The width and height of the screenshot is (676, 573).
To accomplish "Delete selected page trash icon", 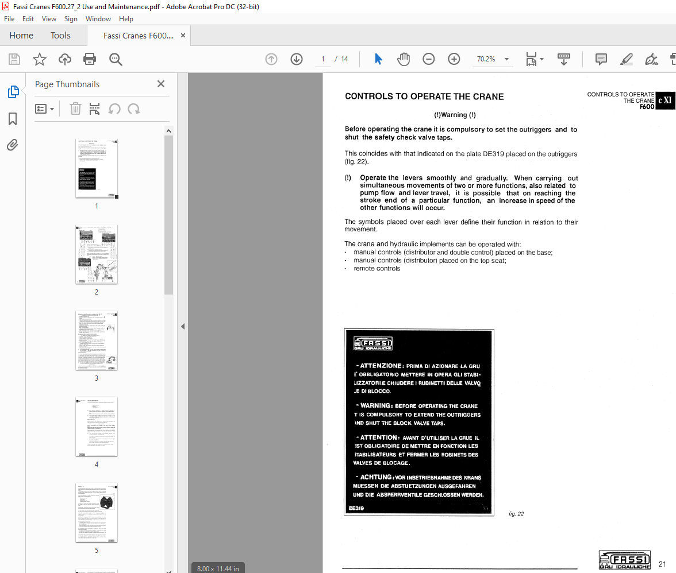I will click(x=75, y=109).
